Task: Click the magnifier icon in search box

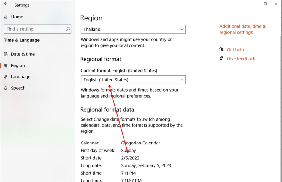Action: coord(68,29)
